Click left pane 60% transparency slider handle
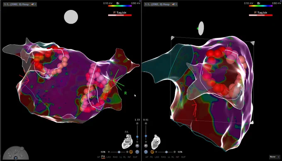The height and width of the screenshot is (161, 282). click(x=119, y=152)
